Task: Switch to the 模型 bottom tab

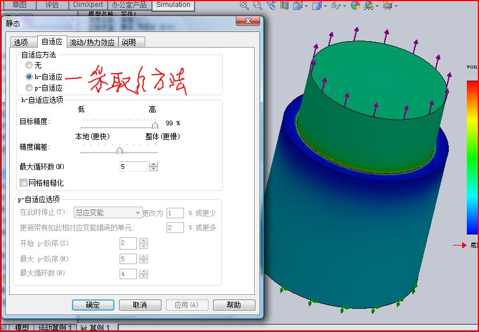Action: pos(22,328)
